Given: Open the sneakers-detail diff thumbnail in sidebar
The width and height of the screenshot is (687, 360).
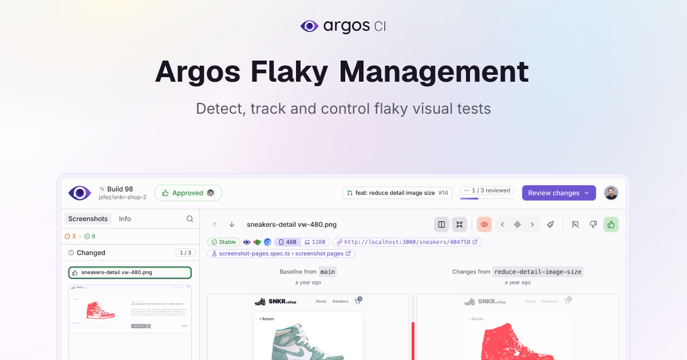Looking at the screenshot, I should coord(130,322).
